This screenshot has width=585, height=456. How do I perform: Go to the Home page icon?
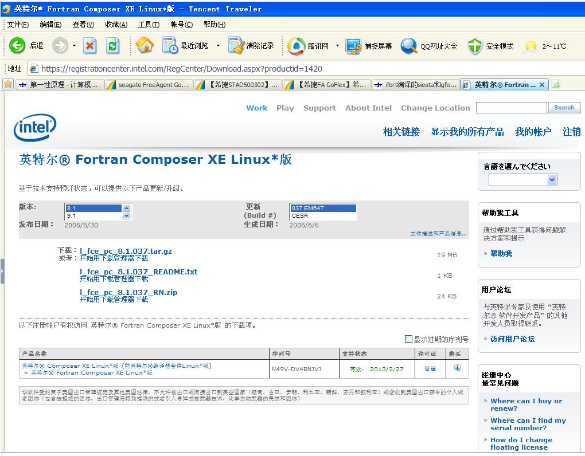point(145,45)
